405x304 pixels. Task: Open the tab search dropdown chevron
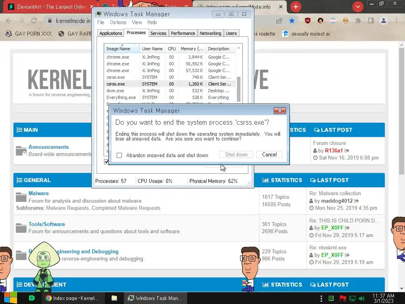358,7
